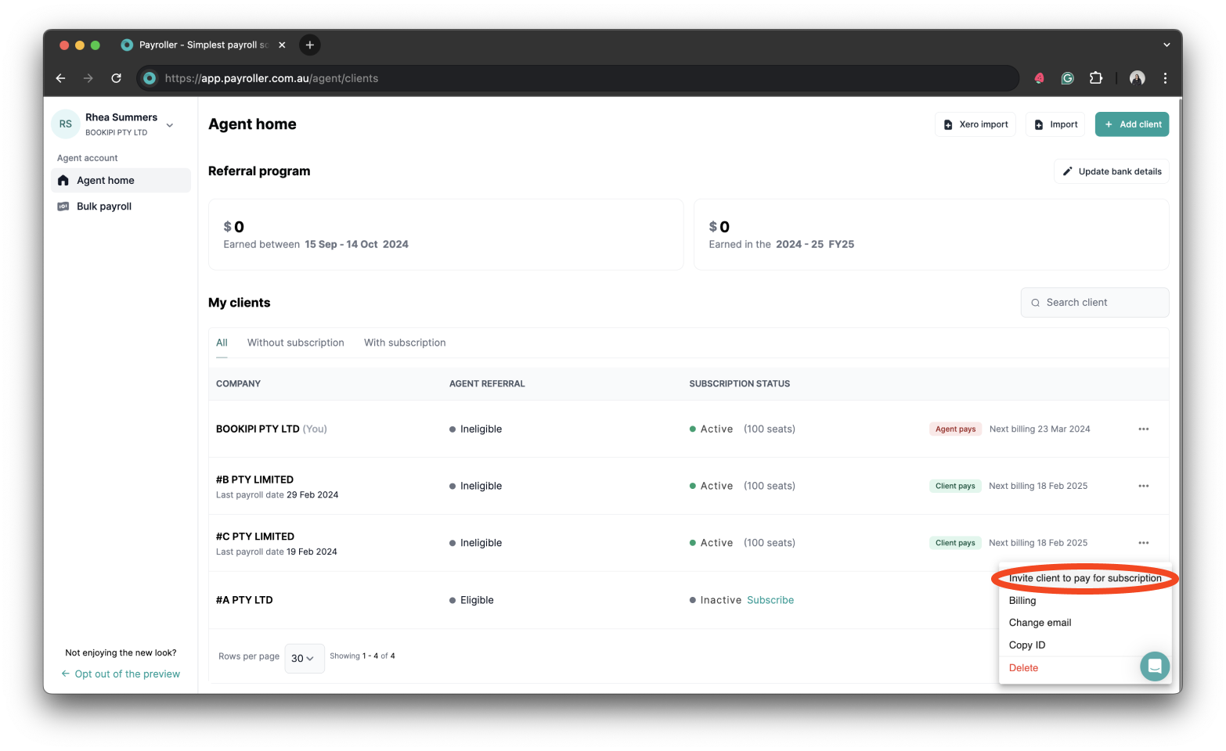Go back with the browser back arrow

pyautogui.click(x=60, y=78)
